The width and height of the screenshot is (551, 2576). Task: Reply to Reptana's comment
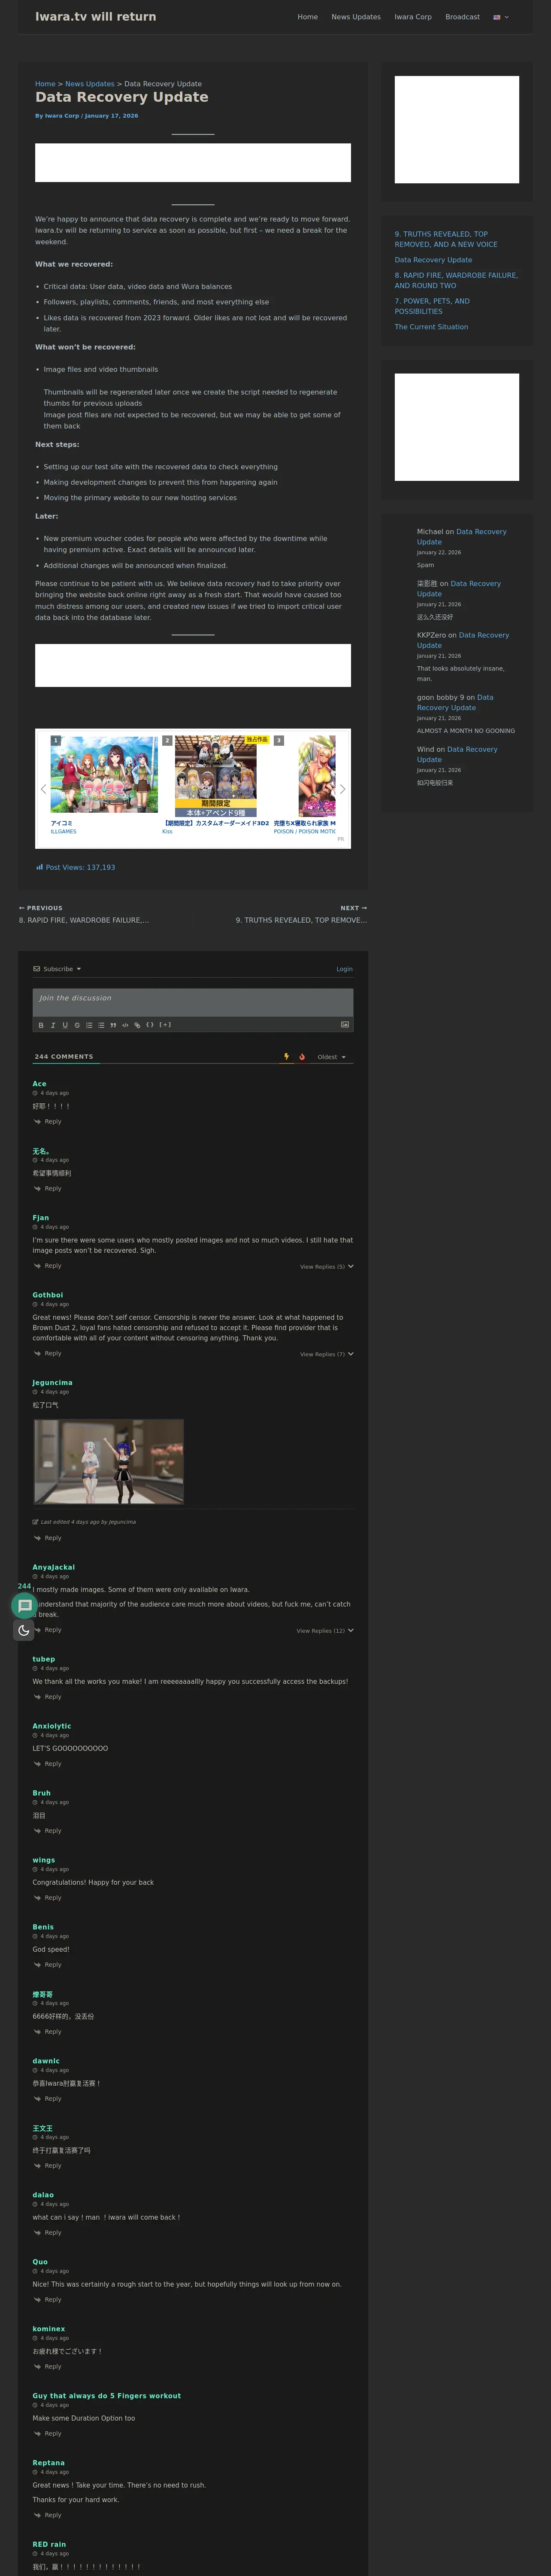(47, 2515)
